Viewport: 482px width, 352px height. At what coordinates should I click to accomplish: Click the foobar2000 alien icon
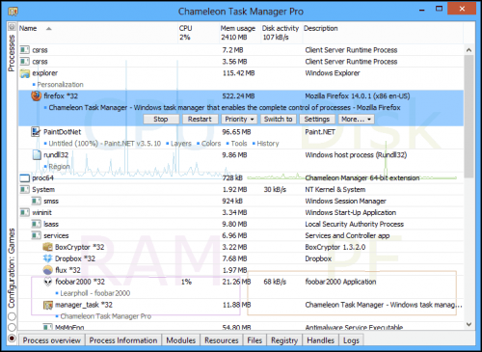coord(48,282)
